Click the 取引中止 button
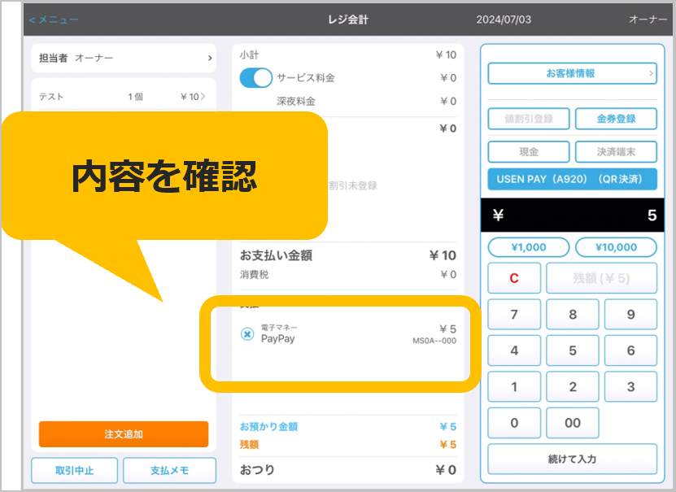Viewport: 676px width, 492px height. pyautogui.click(x=75, y=471)
